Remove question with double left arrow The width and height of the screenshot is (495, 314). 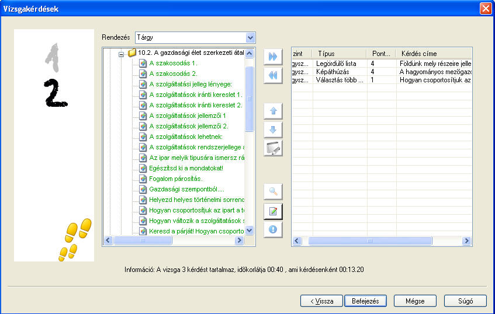273,75
